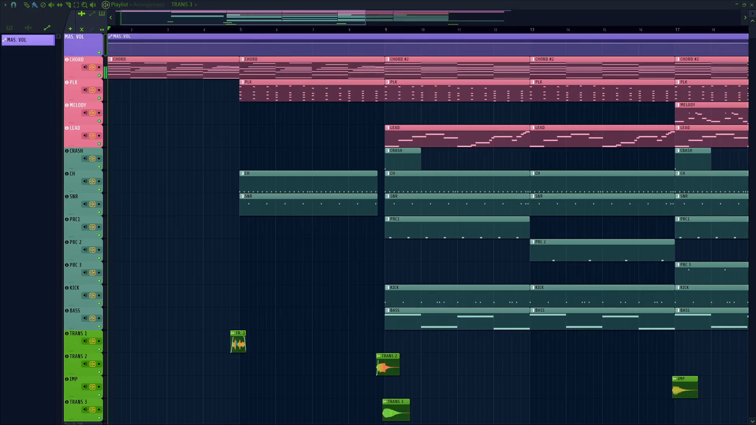Image resolution: width=756 pixels, height=425 pixels.
Task: Expand the arrow next to TRANS 3
Action: [196, 5]
